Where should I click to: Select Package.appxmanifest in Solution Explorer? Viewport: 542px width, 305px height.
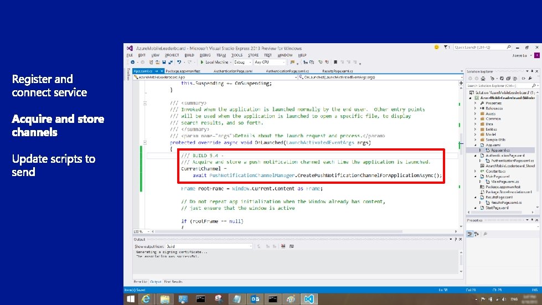point(503,187)
